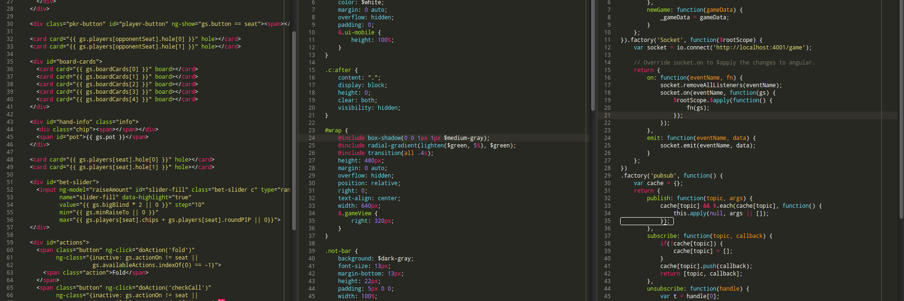This screenshot has height=301, width=904.
Task: Click the io.connect localhost:4001 line
Action: tap(723, 48)
